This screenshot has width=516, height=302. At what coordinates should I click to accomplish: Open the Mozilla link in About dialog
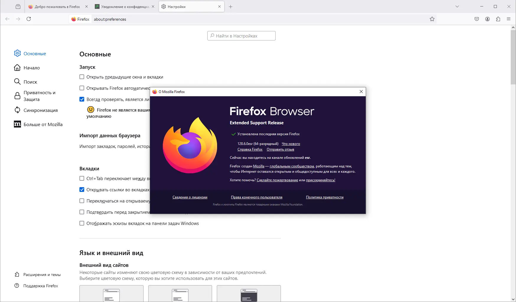pos(259,166)
